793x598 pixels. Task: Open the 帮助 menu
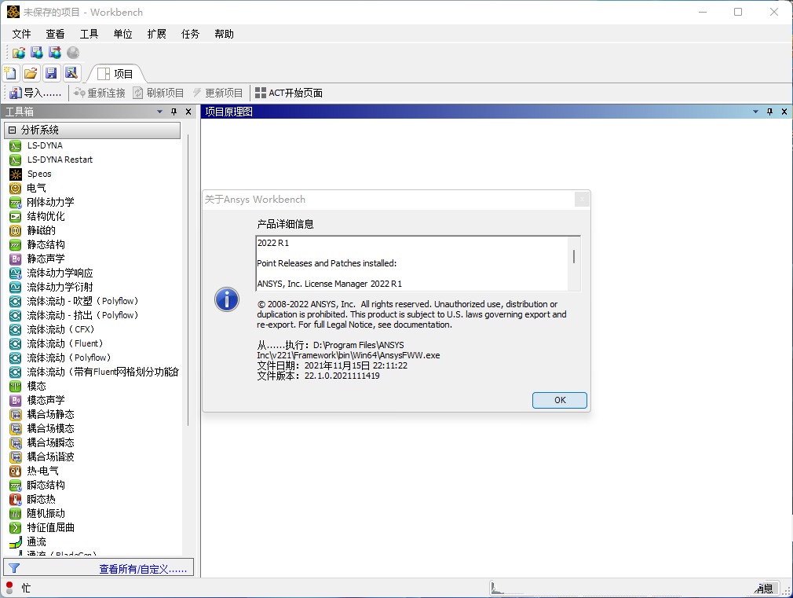coord(224,34)
